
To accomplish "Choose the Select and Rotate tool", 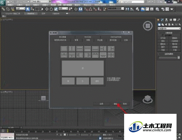I will point(51,9).
